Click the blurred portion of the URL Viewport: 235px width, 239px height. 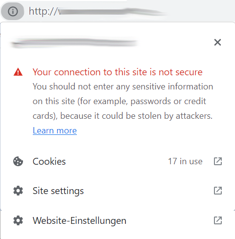pyautogui.click(x=112, y=12)
